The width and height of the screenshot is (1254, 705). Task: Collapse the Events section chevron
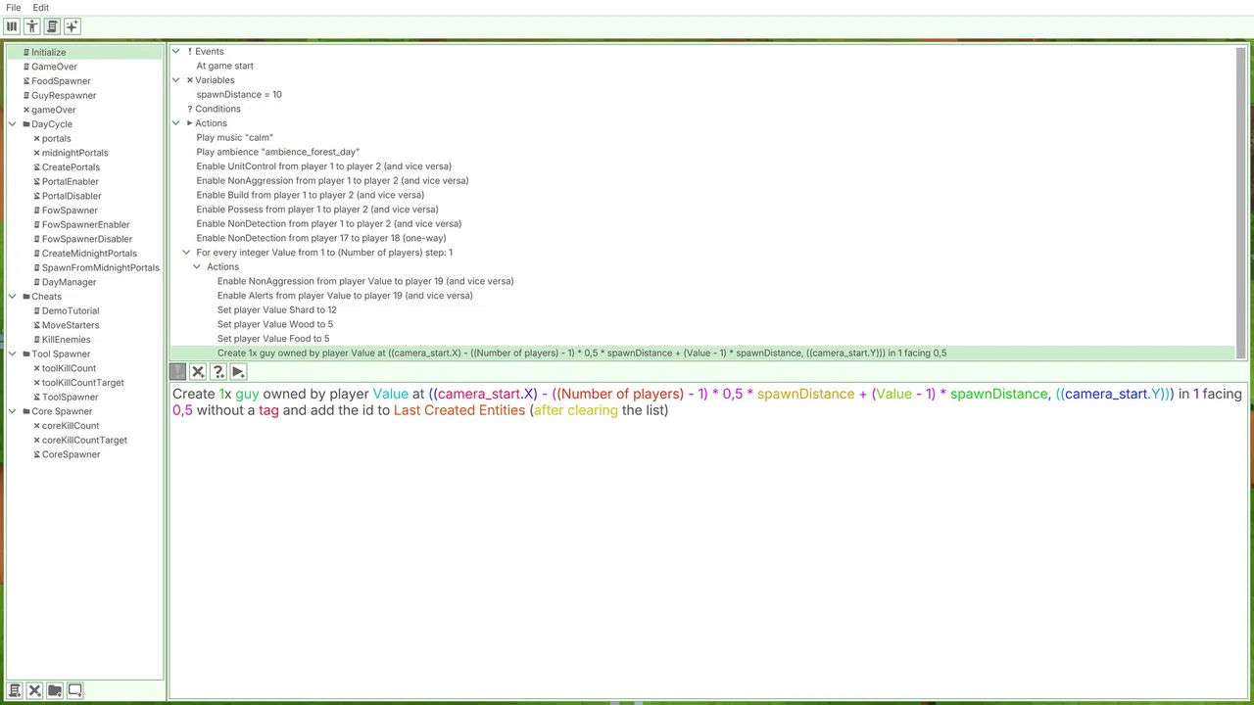point(176,51)
